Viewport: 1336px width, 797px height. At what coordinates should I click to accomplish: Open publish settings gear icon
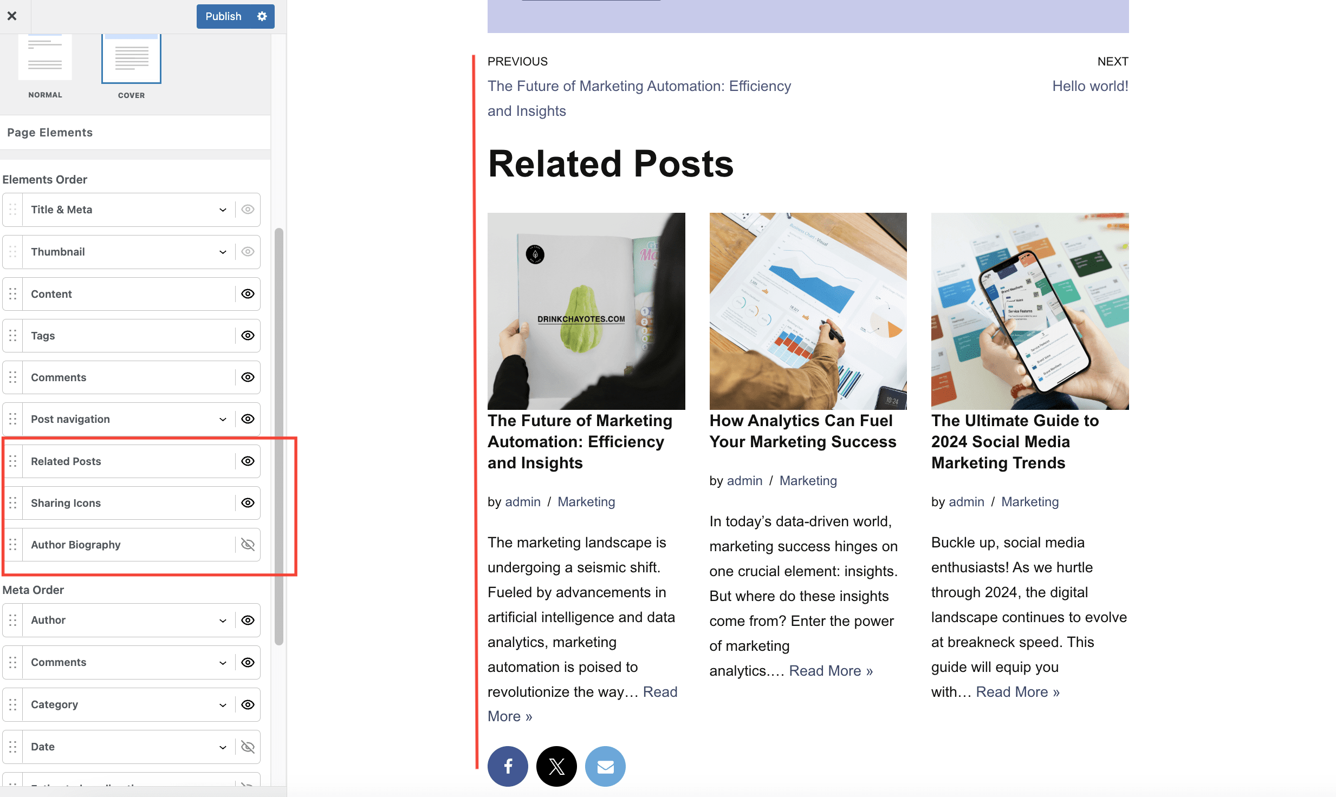[262, 16]
